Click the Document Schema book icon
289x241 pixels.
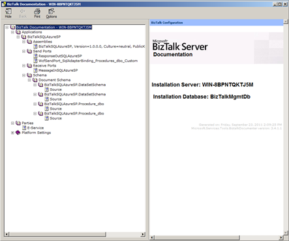click(35, 80)
